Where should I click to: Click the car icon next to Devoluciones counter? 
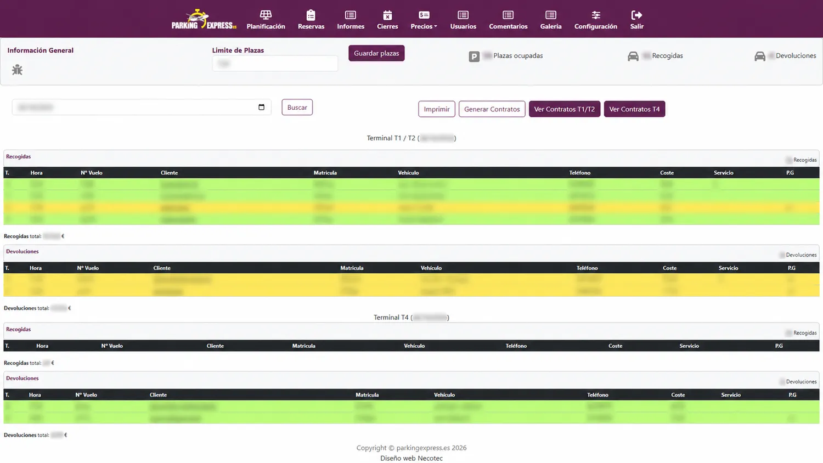click(760, 56)
